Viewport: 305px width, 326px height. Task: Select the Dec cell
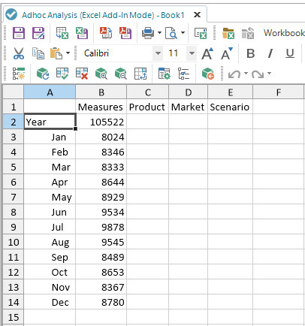[x=50, y=302]
